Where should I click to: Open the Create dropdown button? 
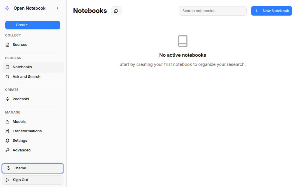click(x=33, y=25)
